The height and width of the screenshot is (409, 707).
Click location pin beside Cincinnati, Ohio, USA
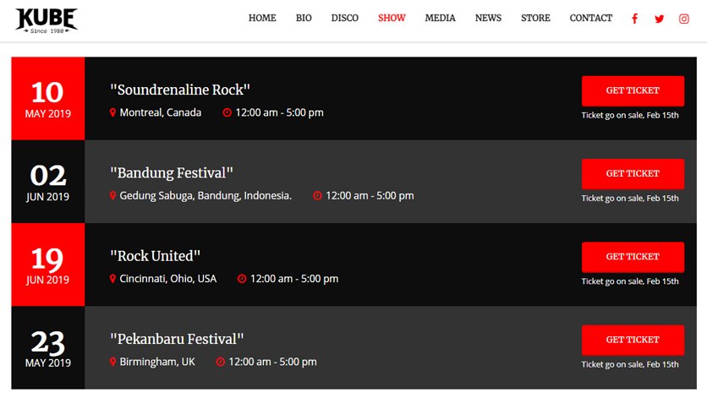click(x=112, y=279)
